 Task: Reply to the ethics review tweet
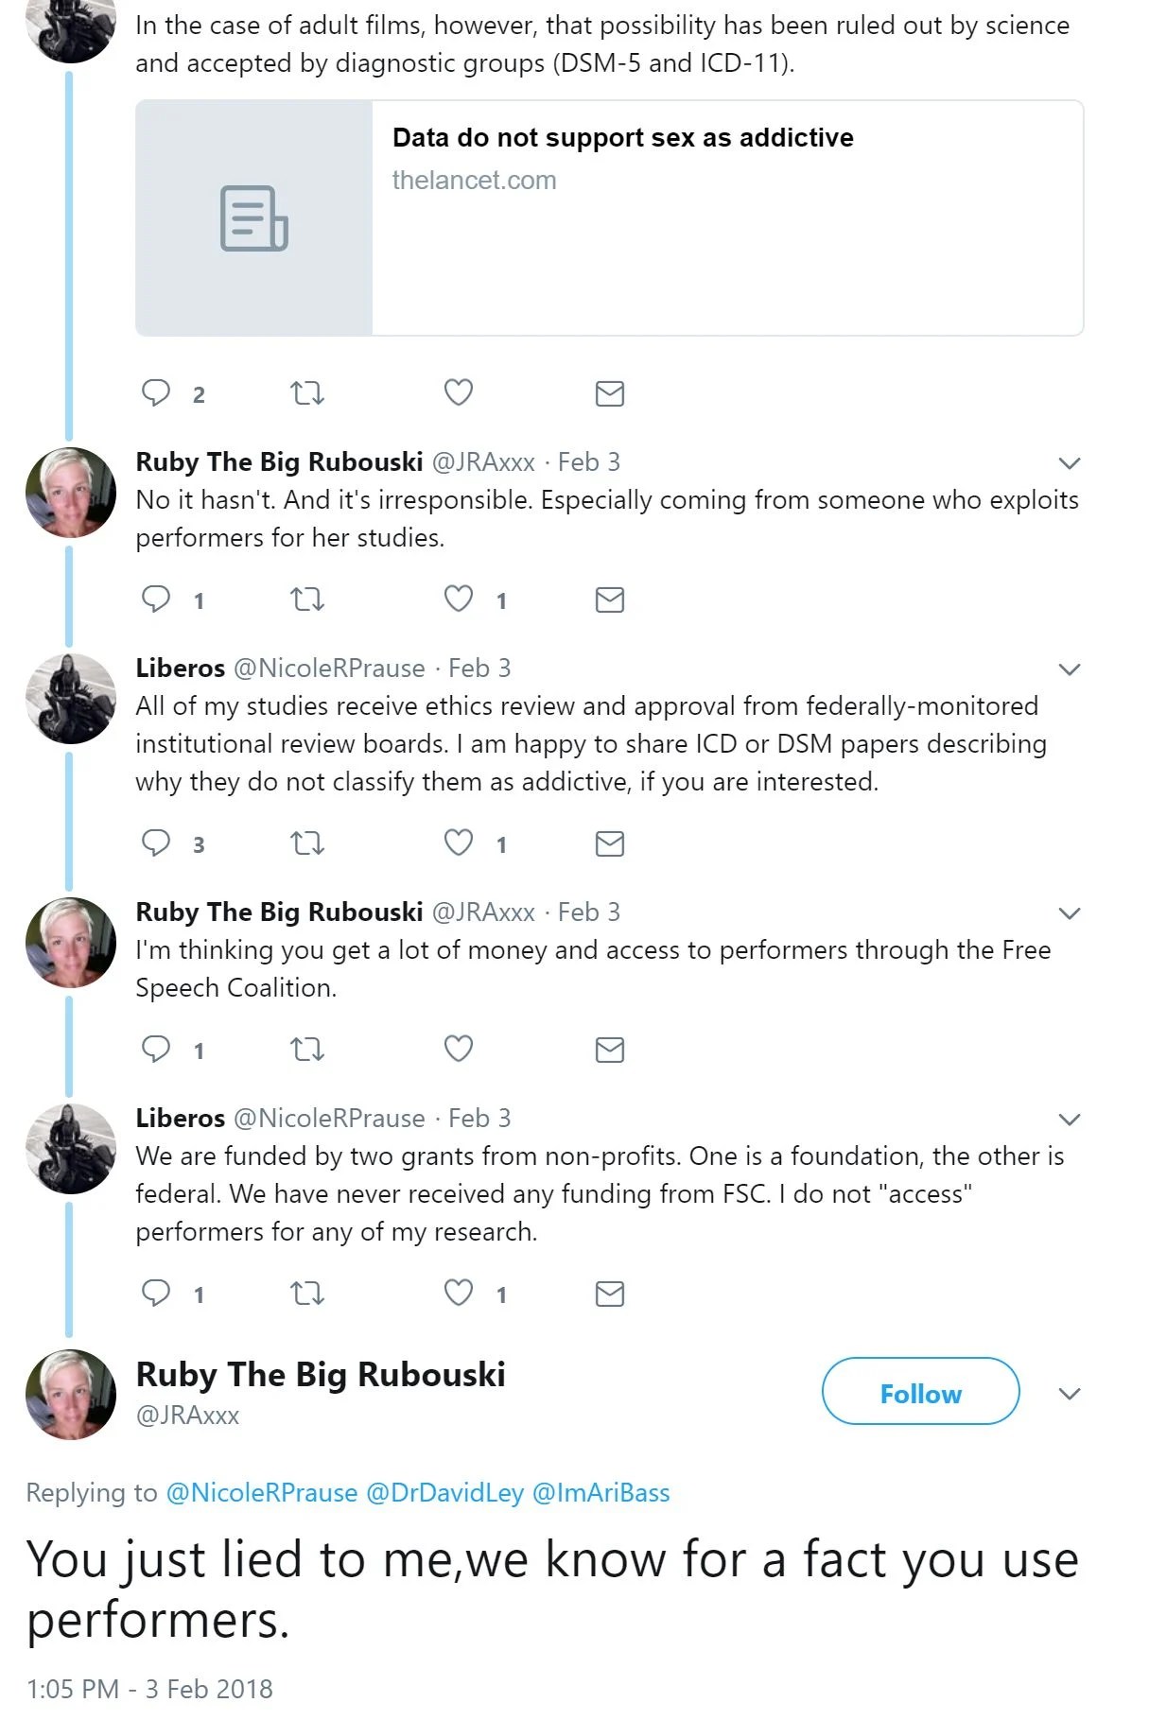(x=156, y=843)
